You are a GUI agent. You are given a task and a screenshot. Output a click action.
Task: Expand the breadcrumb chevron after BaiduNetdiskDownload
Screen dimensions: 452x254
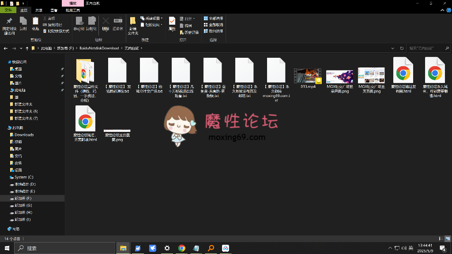pos(122,48)
